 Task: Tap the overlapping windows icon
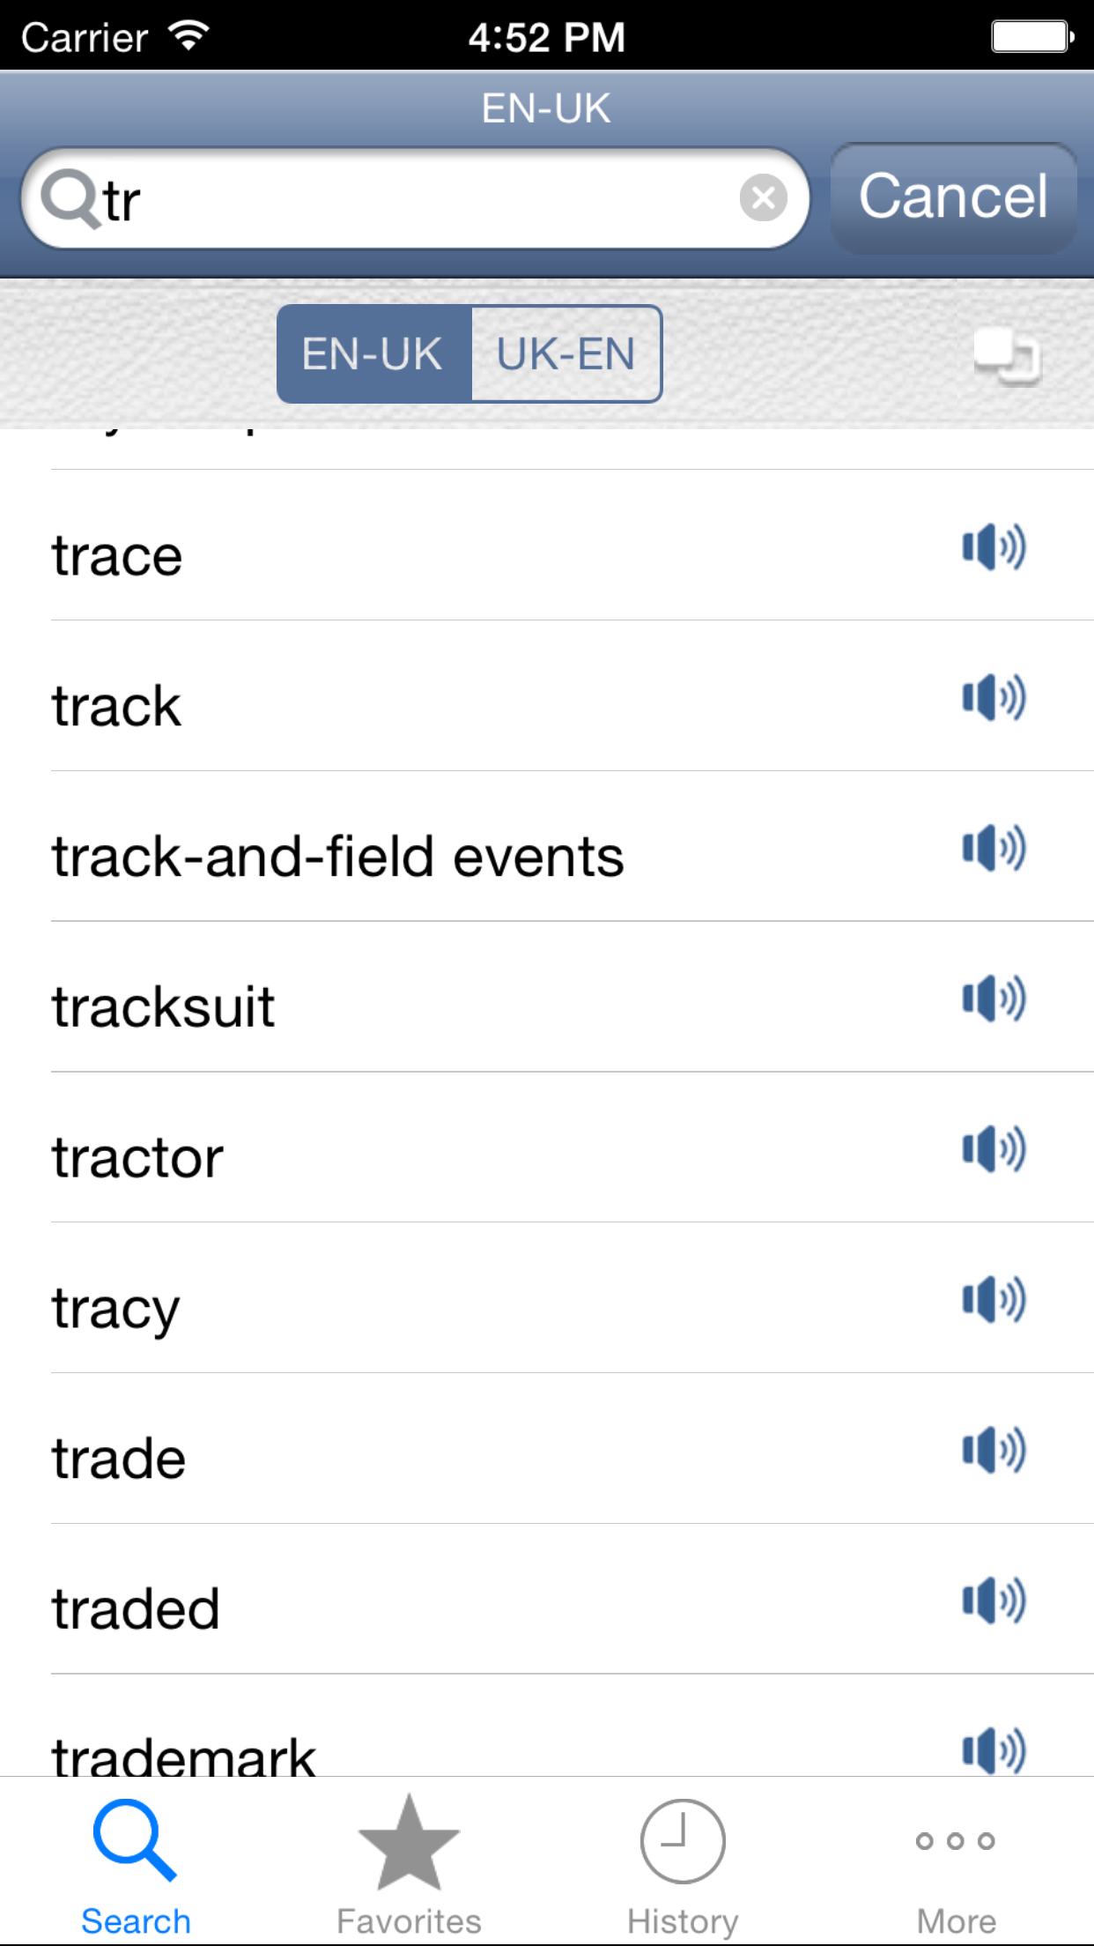tap(1008, 357)
